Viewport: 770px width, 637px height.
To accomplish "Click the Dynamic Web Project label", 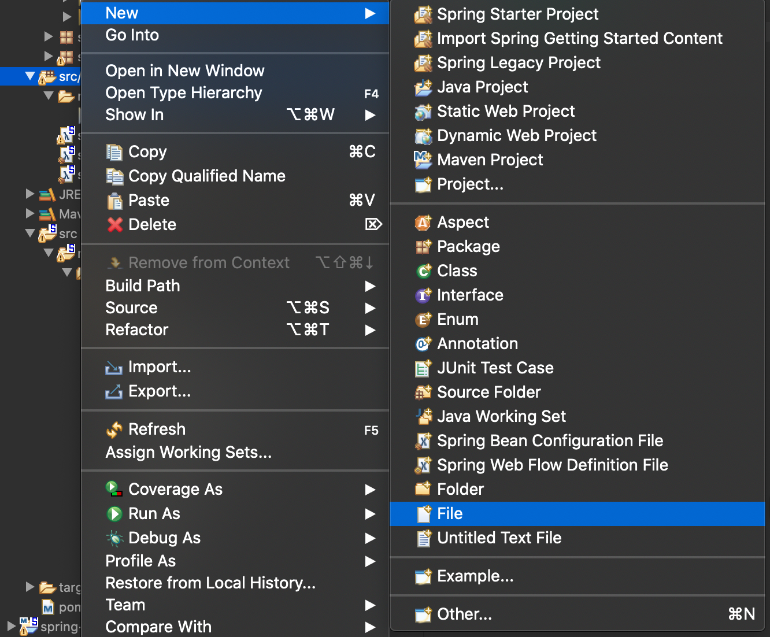I will coord(517,136).
